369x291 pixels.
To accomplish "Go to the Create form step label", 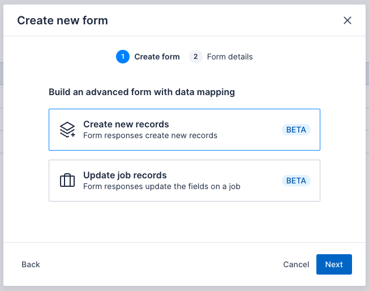I will pos(157,57).
